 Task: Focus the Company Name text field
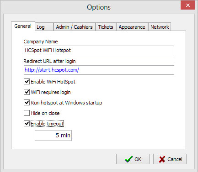pos(99,50)
